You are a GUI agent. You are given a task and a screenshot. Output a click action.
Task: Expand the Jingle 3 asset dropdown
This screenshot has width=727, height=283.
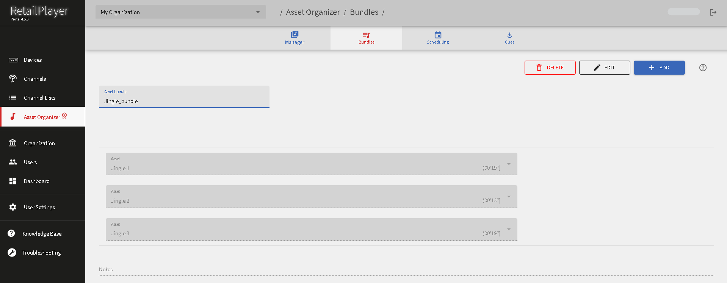[x=509, y=230]
